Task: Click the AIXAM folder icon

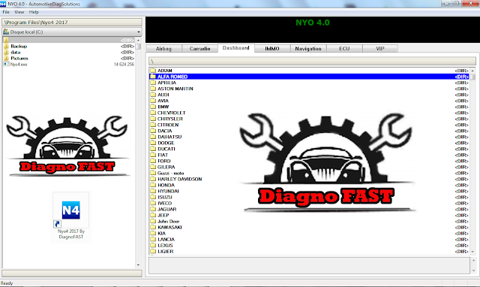Action: pos(153,71)
